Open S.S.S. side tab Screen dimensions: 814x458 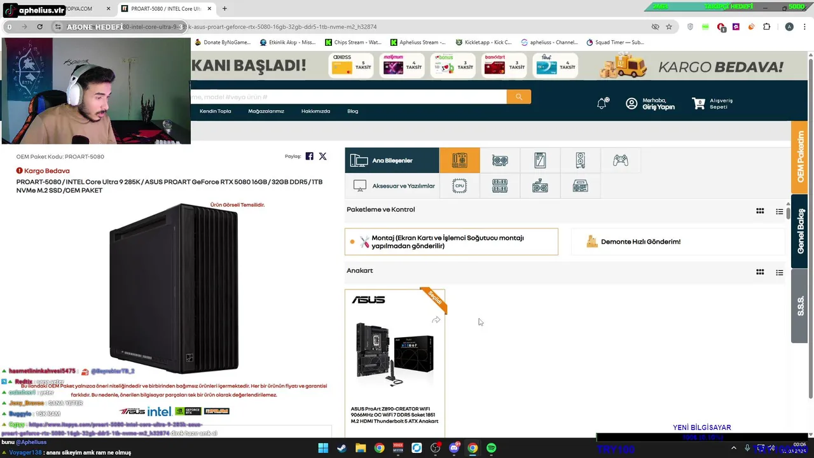pos(800,306)
